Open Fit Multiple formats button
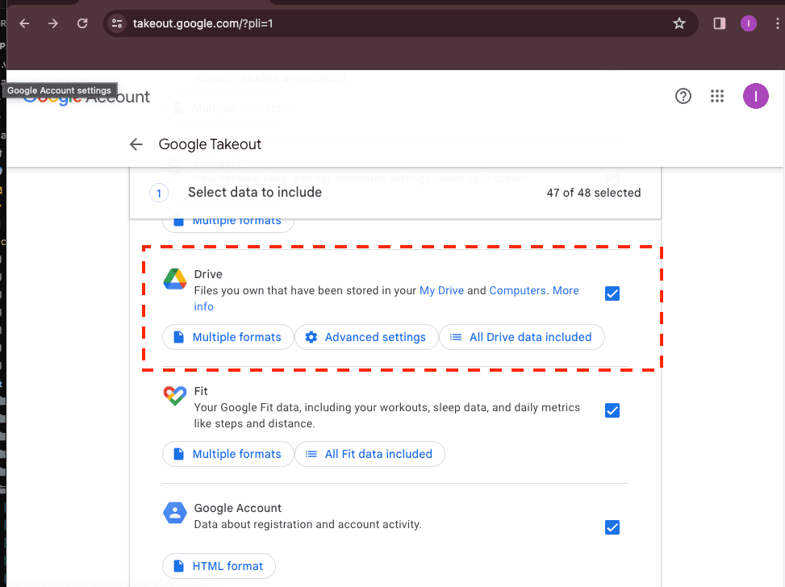 [x=228, y=454]
